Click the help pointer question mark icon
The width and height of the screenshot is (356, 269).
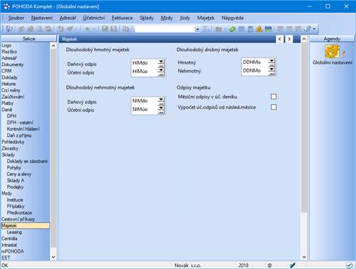click(x=308, y=29)
